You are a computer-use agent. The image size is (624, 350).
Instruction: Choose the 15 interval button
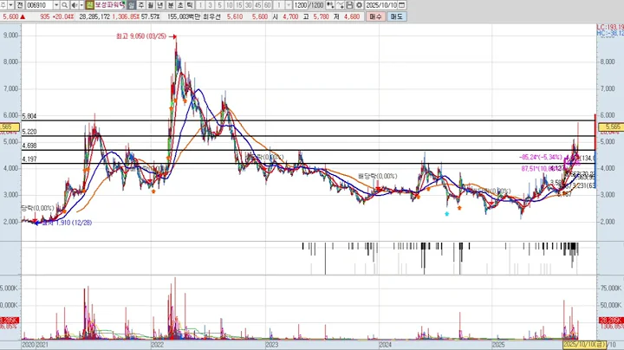click(239, 5)
